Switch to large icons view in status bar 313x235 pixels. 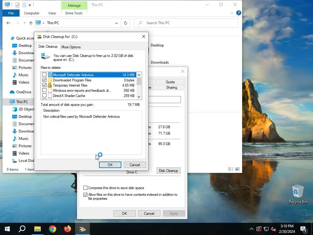pos(238,169)
